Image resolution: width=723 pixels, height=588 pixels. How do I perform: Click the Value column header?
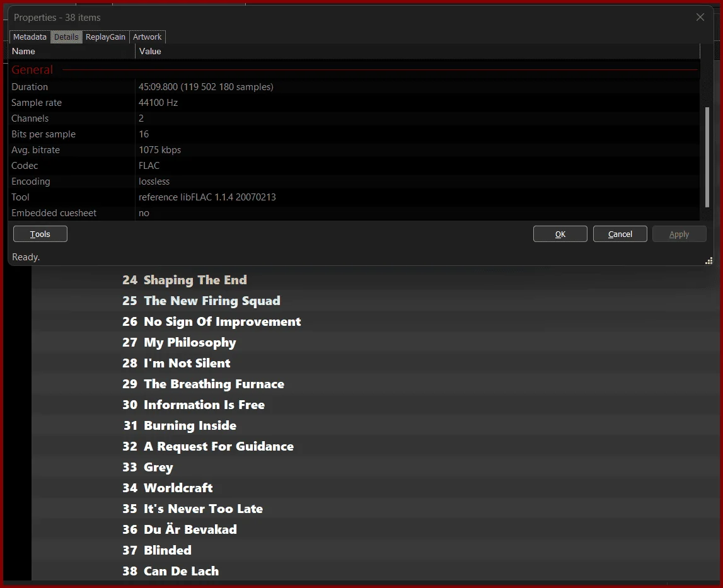coord(417,51)
